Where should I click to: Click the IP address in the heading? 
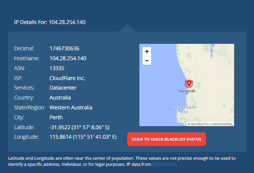67,22
